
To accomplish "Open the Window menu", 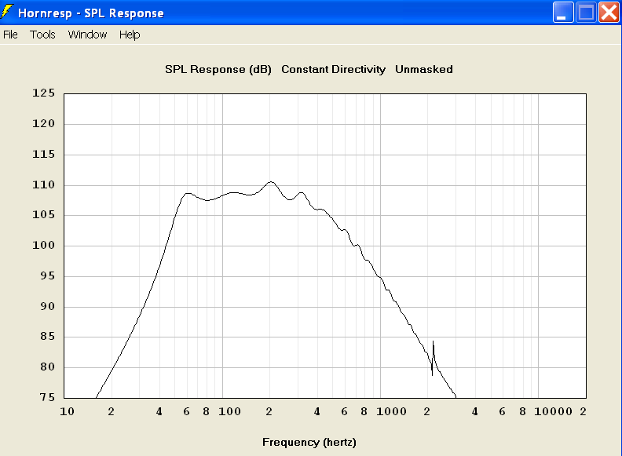I will click(87, 35).
